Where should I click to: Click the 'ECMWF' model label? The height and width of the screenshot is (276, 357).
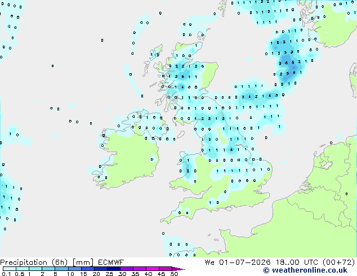coord(111,262)
